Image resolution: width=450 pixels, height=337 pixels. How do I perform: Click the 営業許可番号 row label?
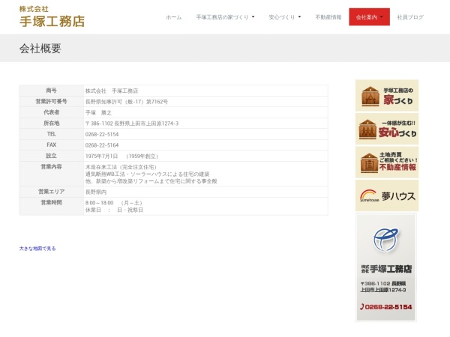point(51,101)
